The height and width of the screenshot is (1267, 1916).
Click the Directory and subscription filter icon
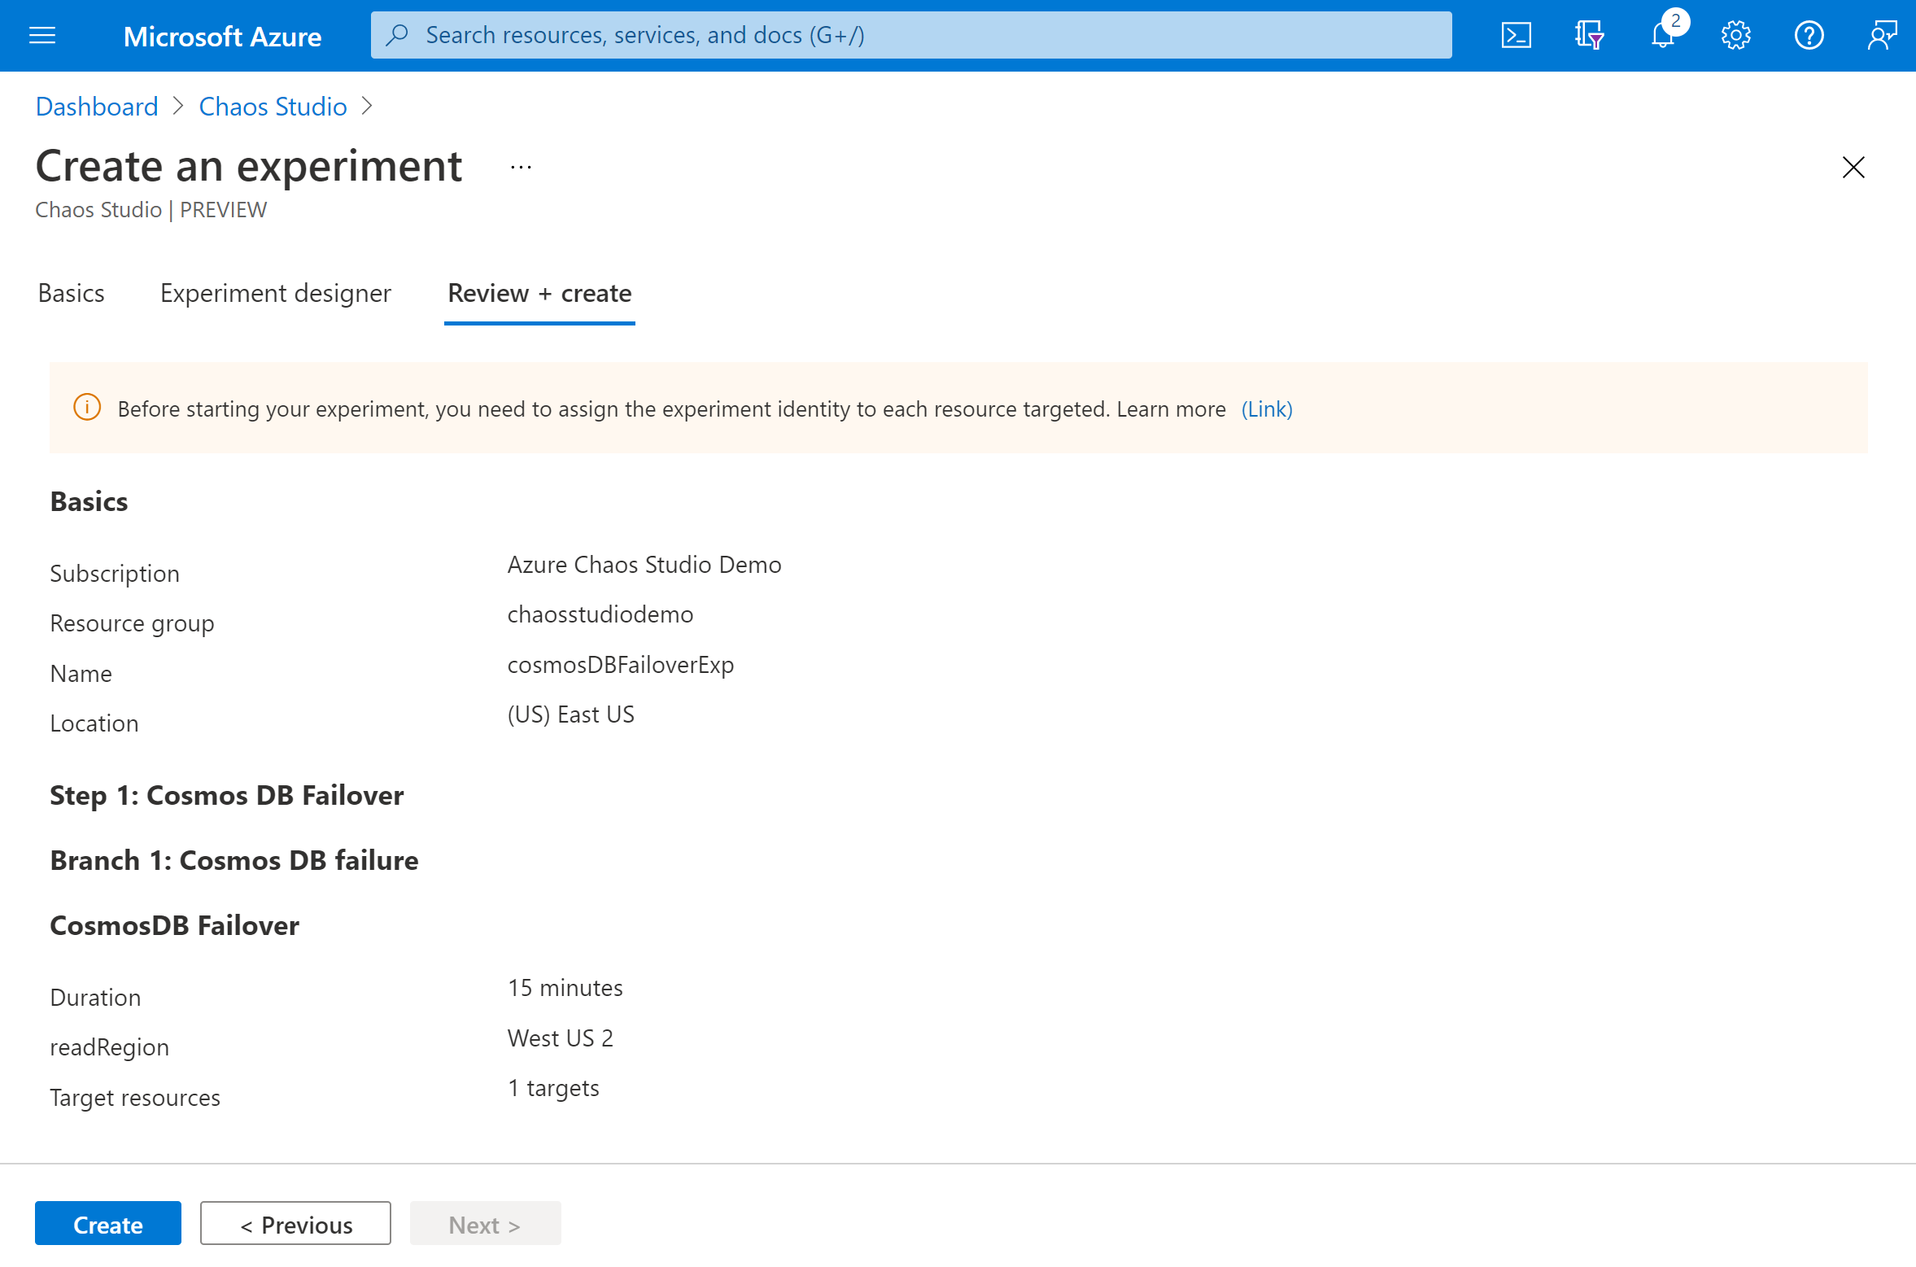pos(1588,35)
